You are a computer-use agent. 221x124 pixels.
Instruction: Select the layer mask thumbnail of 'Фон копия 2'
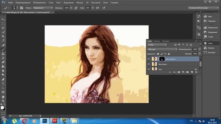tap(162, 59)
